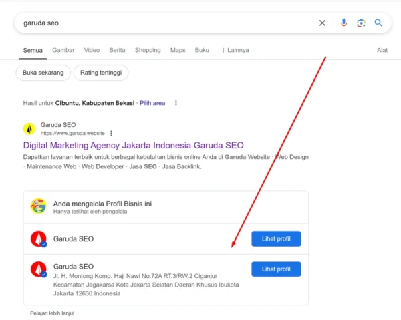401x320 pixels.
Task: Click red Garuda SEO logo in first profile row
Action: (39, 239)
